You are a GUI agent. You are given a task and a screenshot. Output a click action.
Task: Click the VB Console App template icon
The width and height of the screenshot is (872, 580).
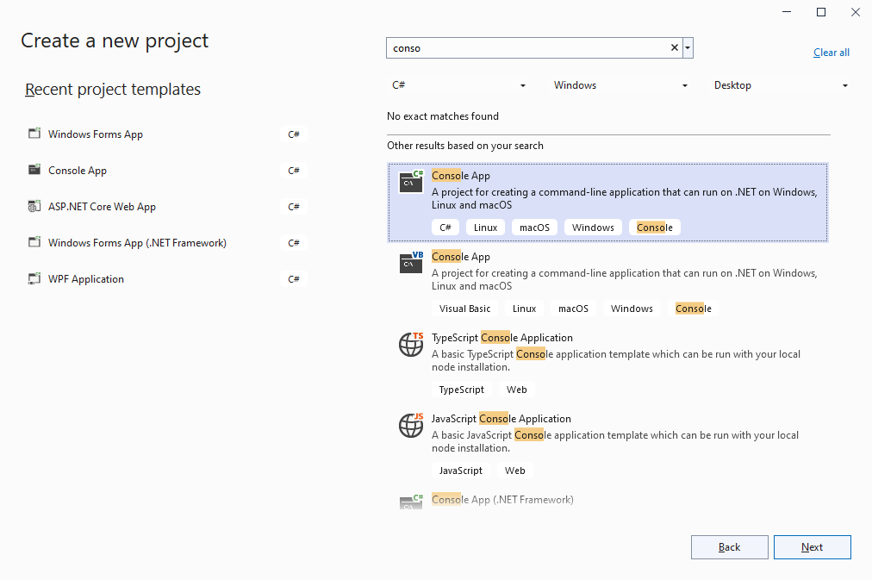[411, 263]
